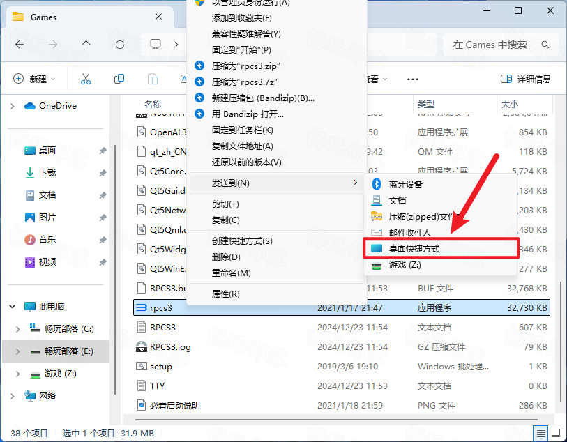Click the 详细信息 details pane button
567x442 pixels.
coord(526,79)
